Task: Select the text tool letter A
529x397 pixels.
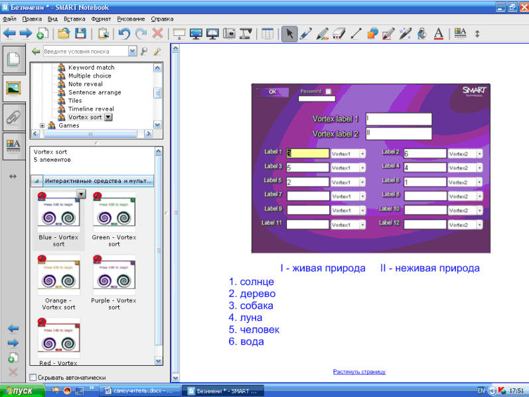Action: click(438, 33)
